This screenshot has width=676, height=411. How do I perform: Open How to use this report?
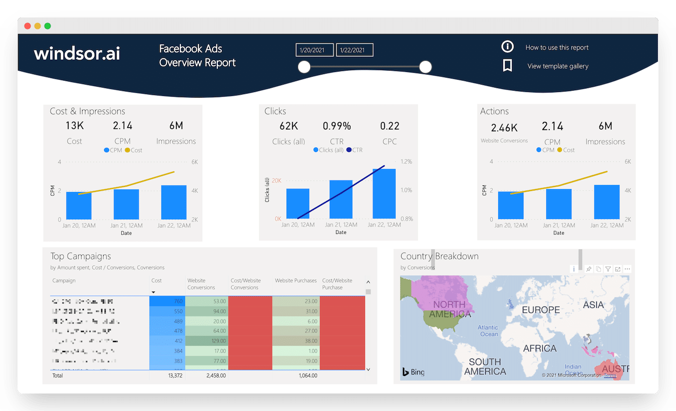[557, 47]
